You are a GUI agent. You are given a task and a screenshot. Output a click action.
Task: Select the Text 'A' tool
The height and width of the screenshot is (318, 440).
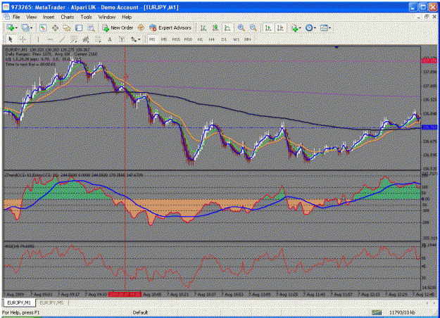[x=110, y=39]
